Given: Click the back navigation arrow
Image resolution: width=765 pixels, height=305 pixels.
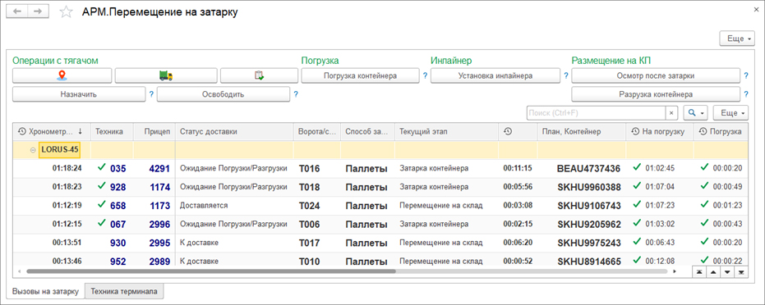Looking at the screenshot, I should pyautogui.click(x=17, y=11).
